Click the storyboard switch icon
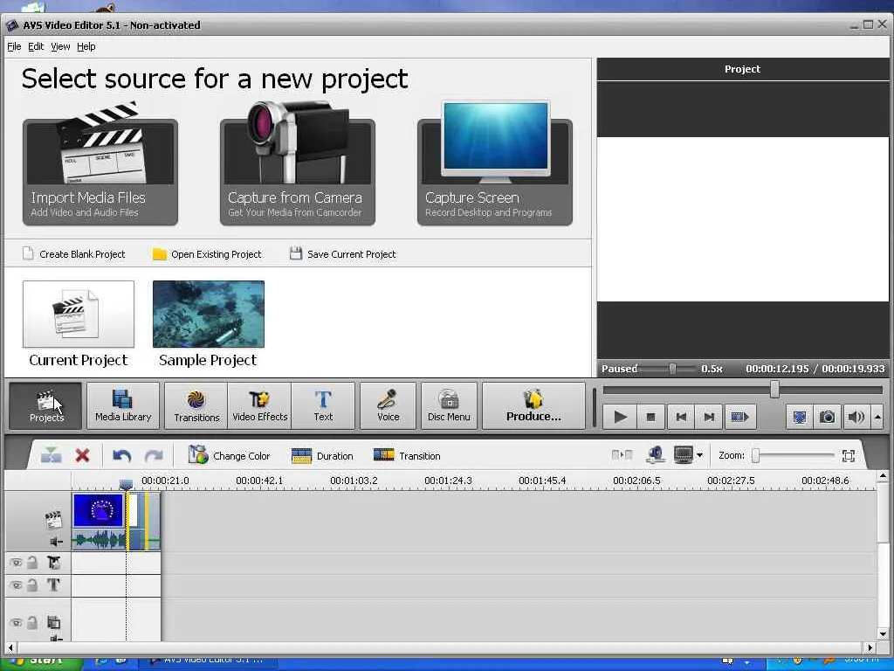 point(622,454)
